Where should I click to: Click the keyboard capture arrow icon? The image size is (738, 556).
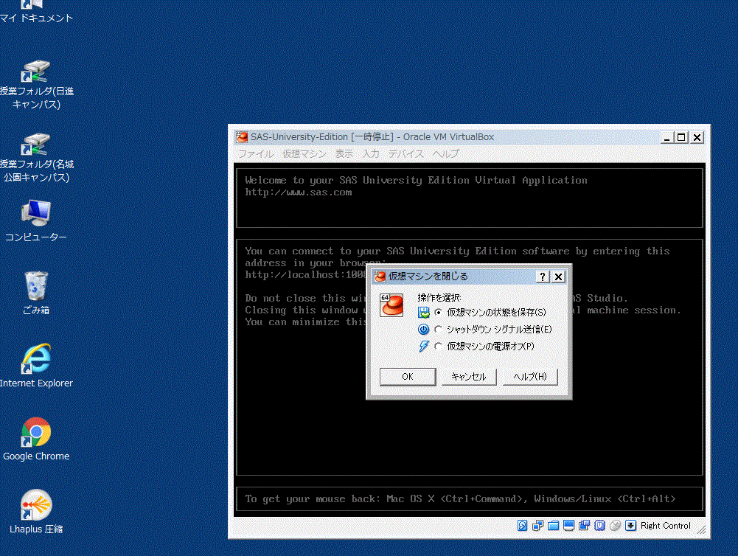point(630,526)
